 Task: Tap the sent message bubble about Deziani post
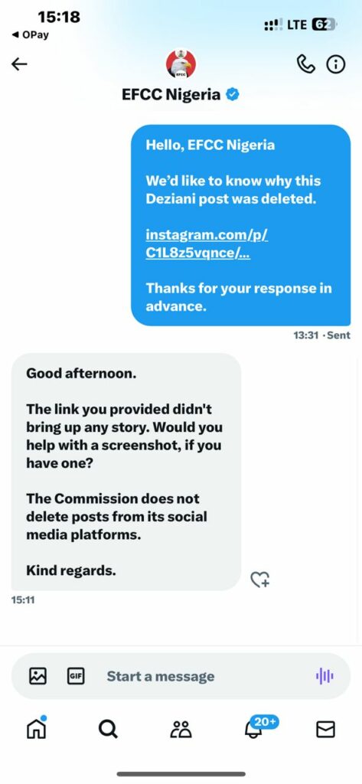240,225
